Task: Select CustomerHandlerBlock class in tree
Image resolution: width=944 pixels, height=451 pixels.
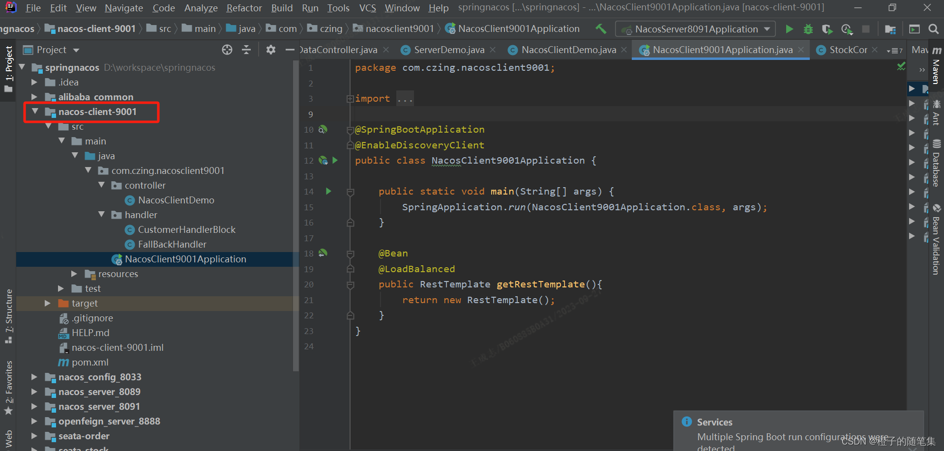Action: click(x=180, y=229)
